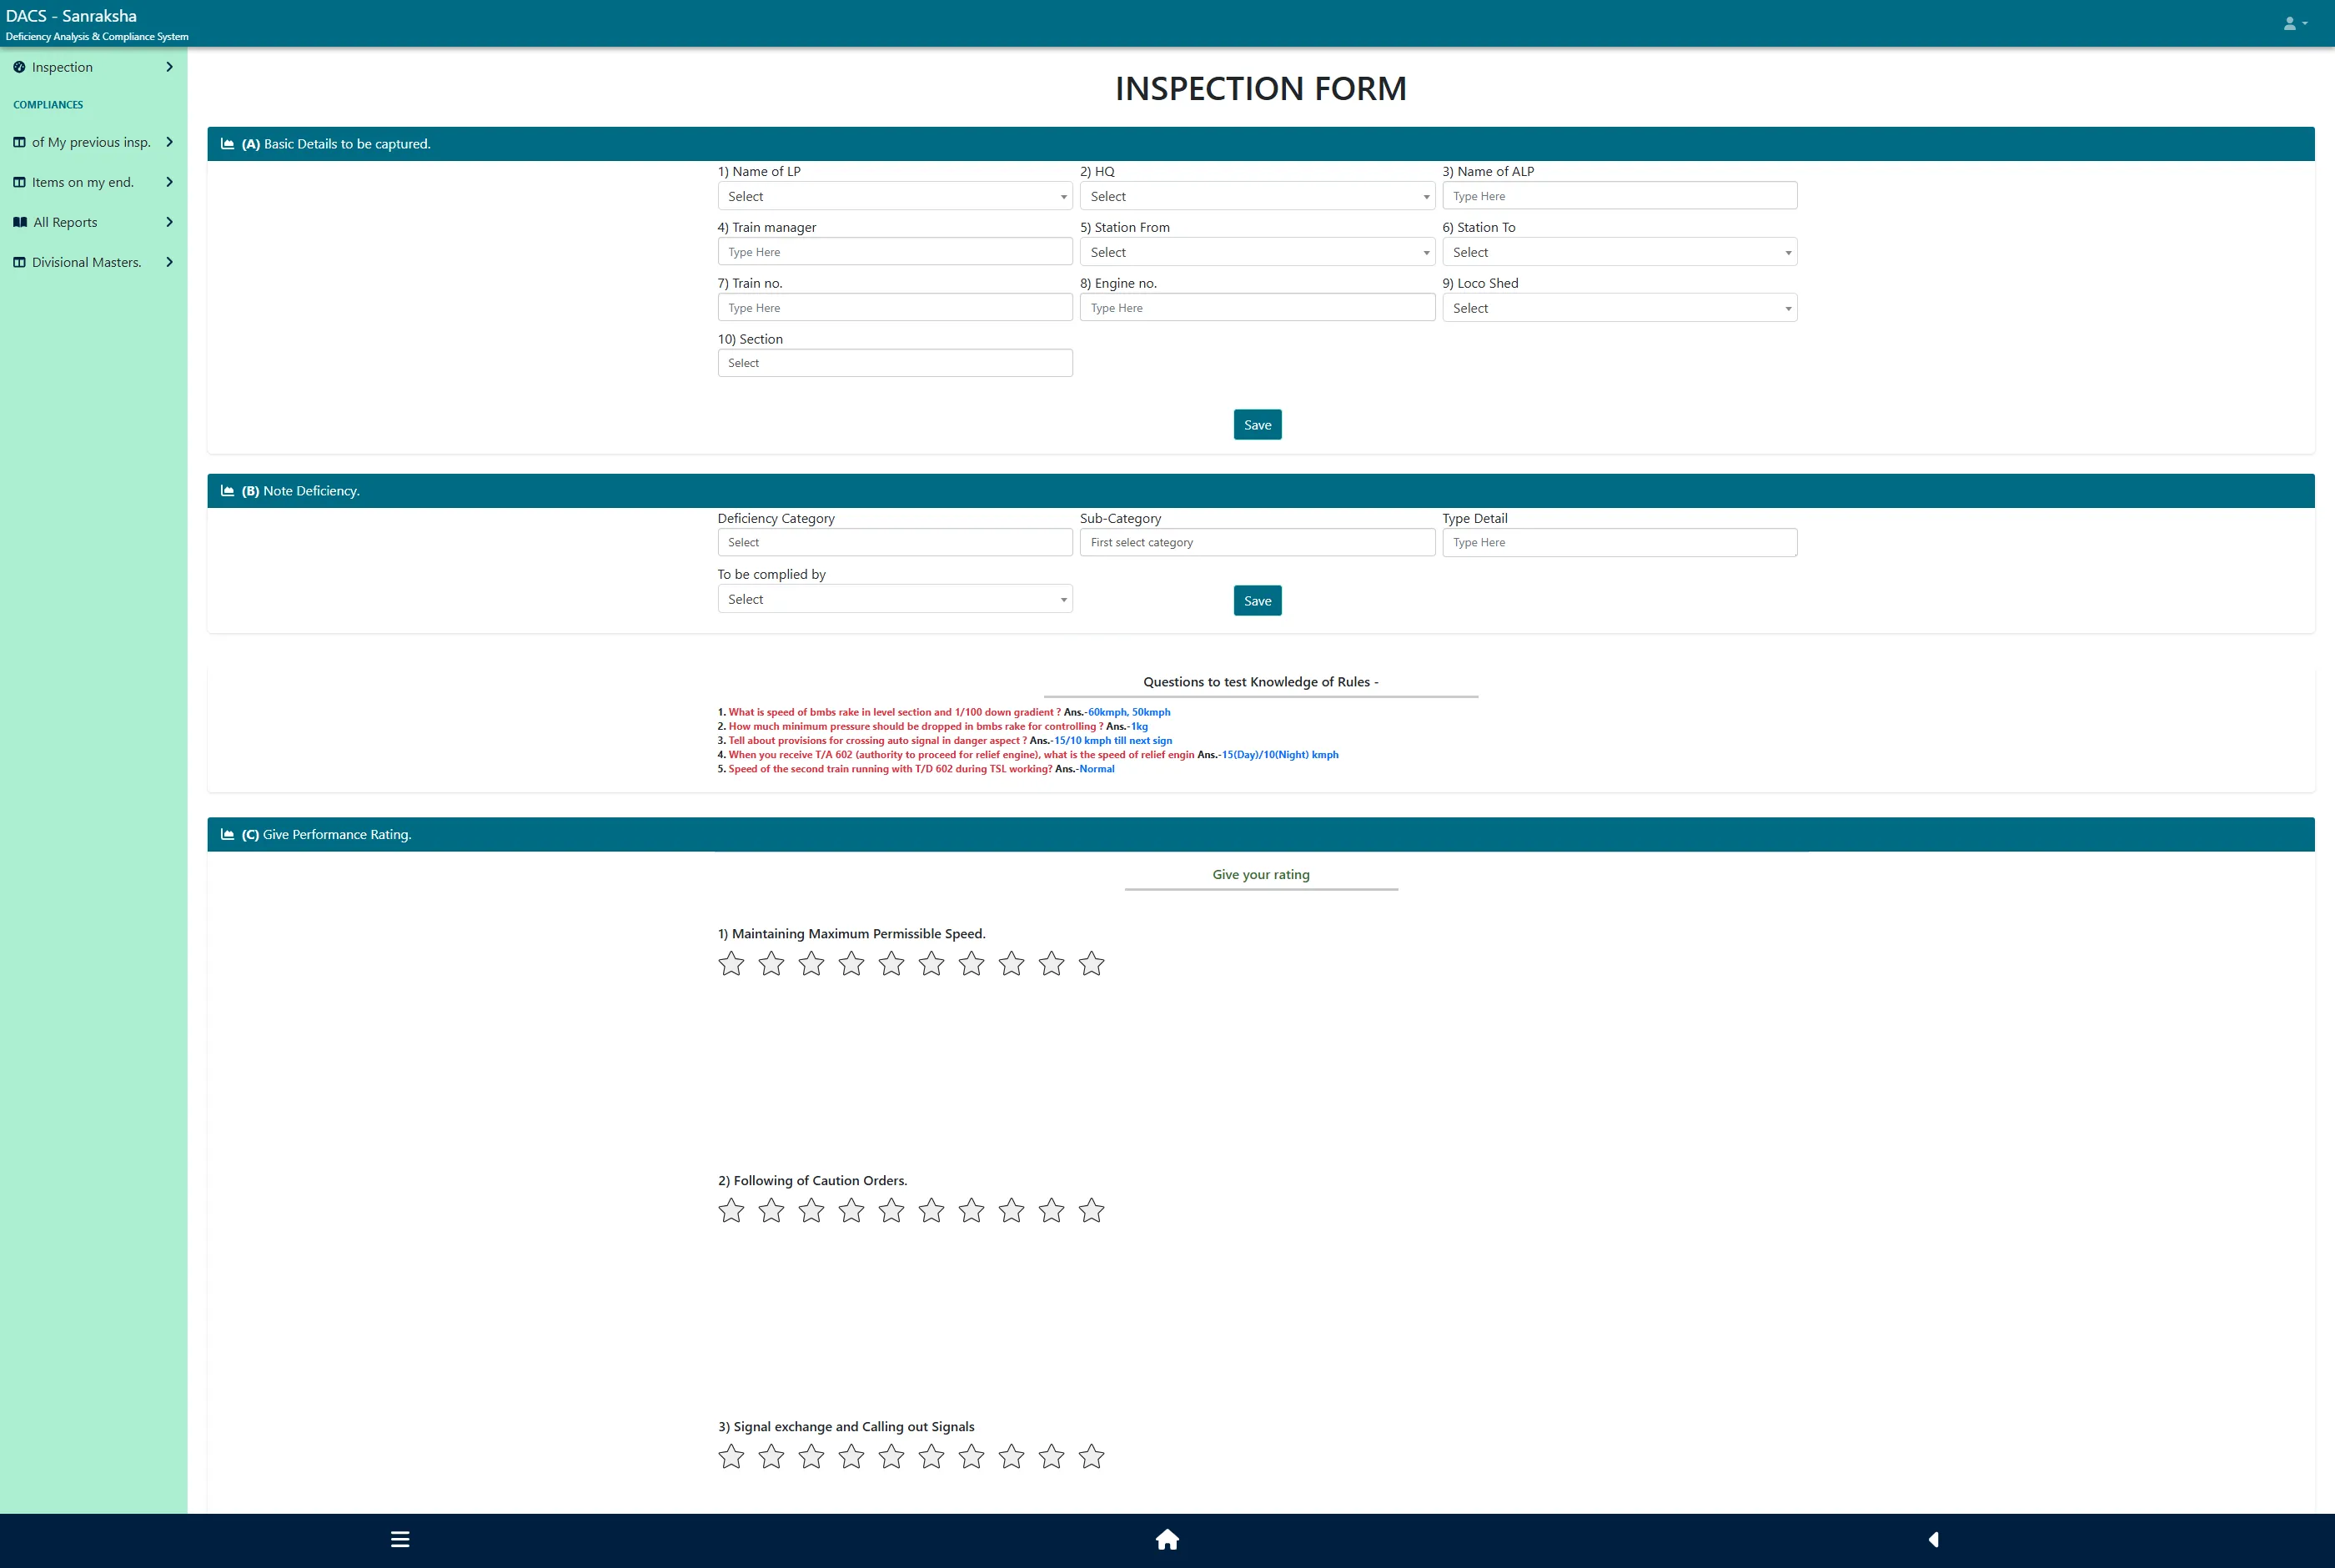Rate Signal exchange and Calling out two stars
The image size is (2335, 1568).
coord(771,1456)
